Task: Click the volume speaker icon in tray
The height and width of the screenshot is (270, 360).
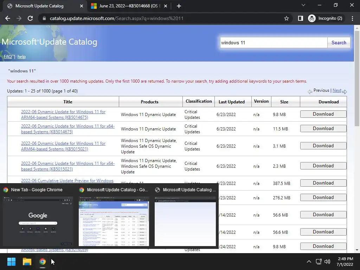Action: 327,262
